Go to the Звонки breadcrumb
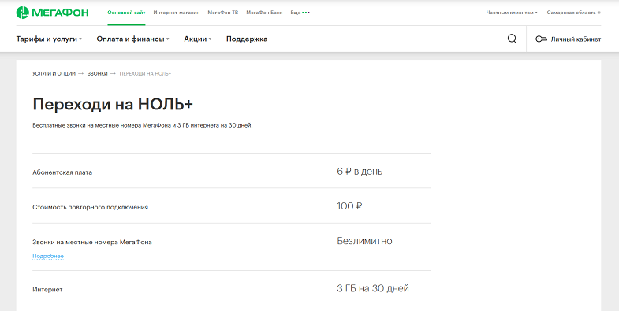Screen dimensions: 619x311 click(x=98, y=74)
